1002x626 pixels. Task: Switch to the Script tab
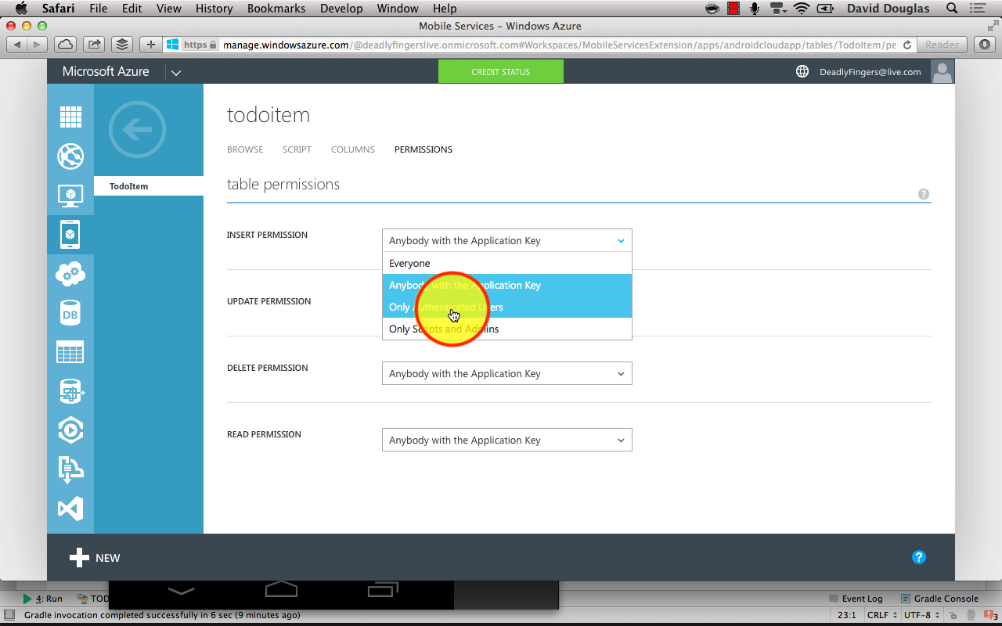297,149
